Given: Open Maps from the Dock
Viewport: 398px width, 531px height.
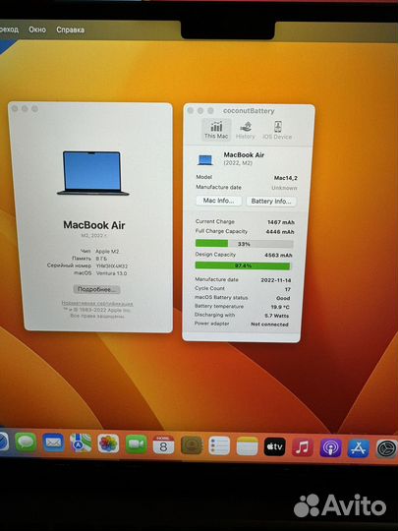Looking at the screenshot, I should [81, 443].
